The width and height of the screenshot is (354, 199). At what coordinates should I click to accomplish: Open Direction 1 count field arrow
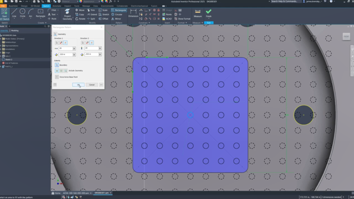pyautogui.click(x=74, y=48)
